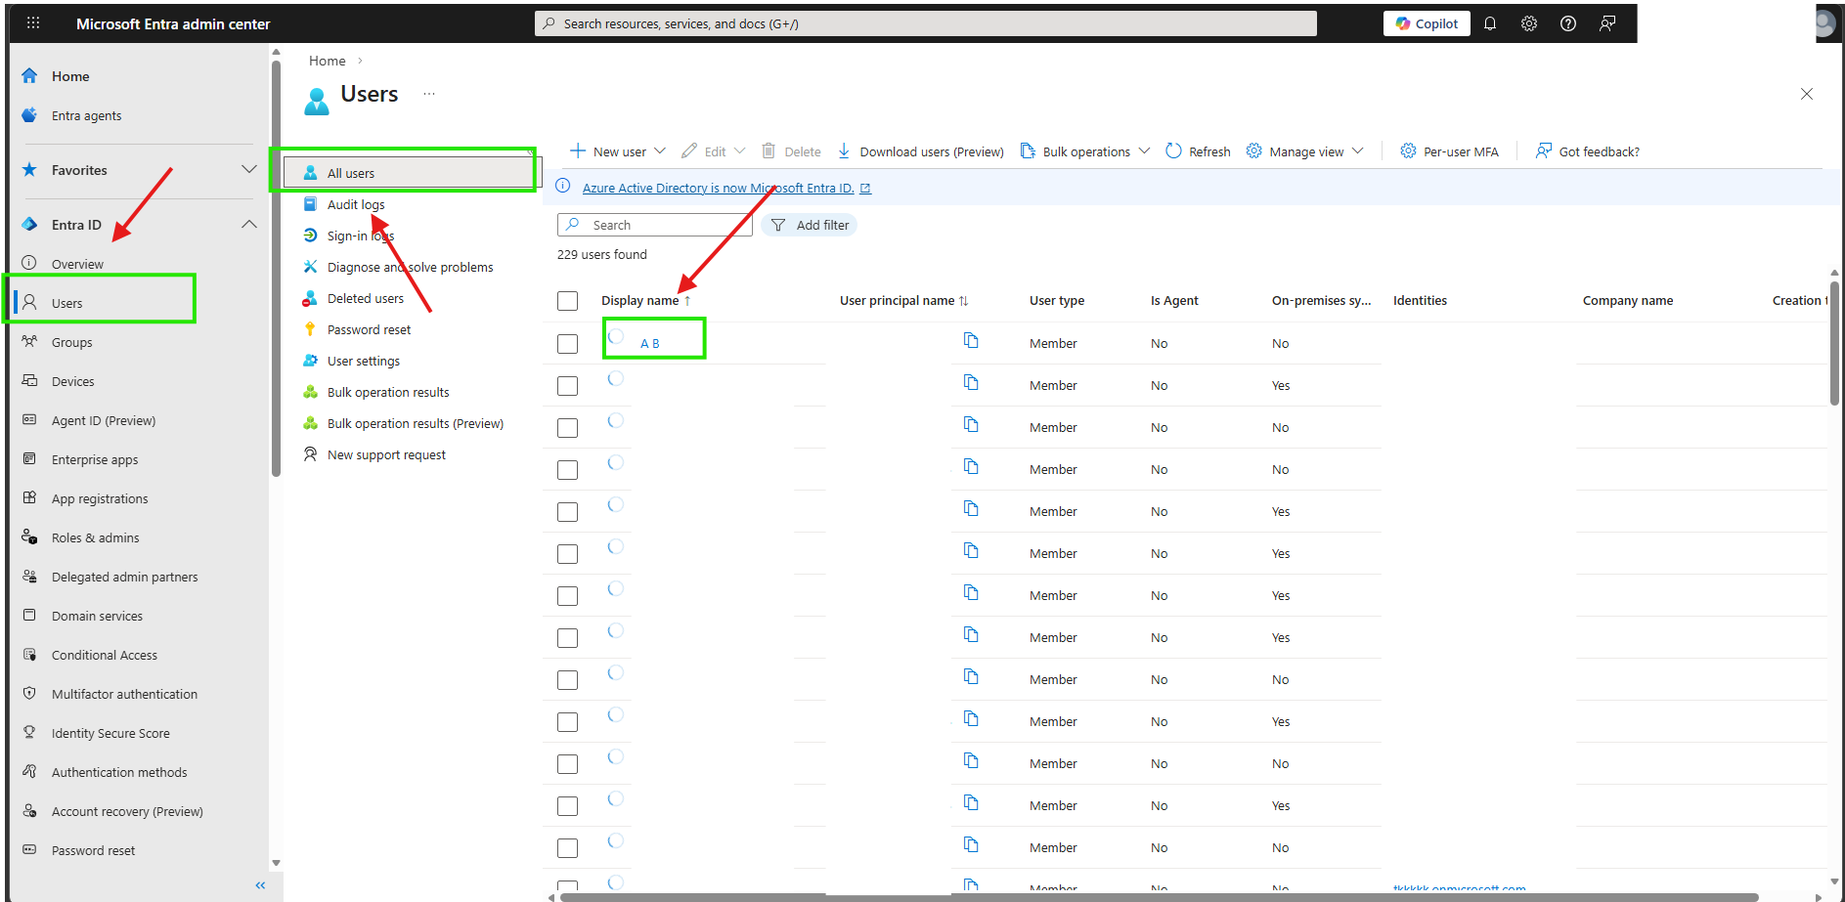The height and width of the screenshot is (902, 1845).
Task: Open Bulk operations dropdown
Action: 1084,151
